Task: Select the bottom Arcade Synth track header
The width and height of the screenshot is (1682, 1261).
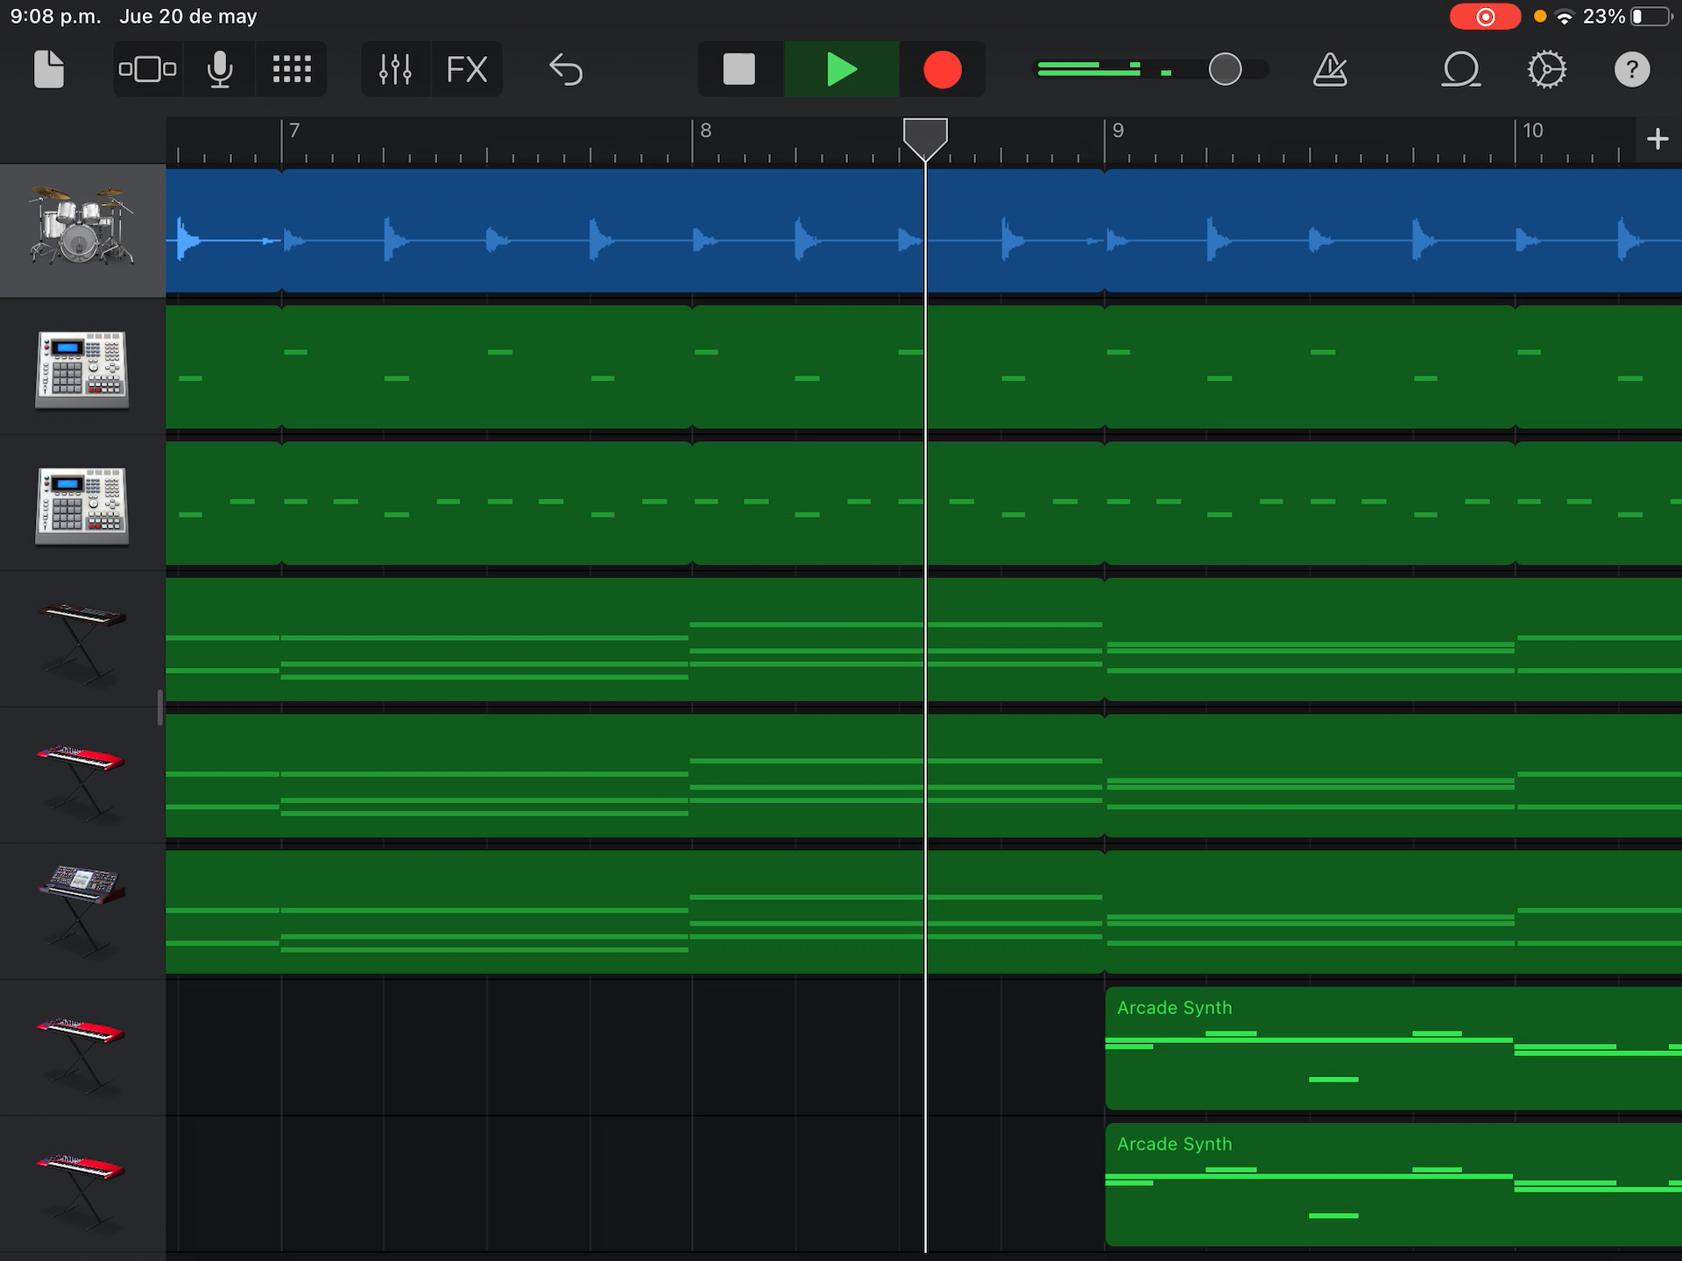Action: tap(82, 1184)
